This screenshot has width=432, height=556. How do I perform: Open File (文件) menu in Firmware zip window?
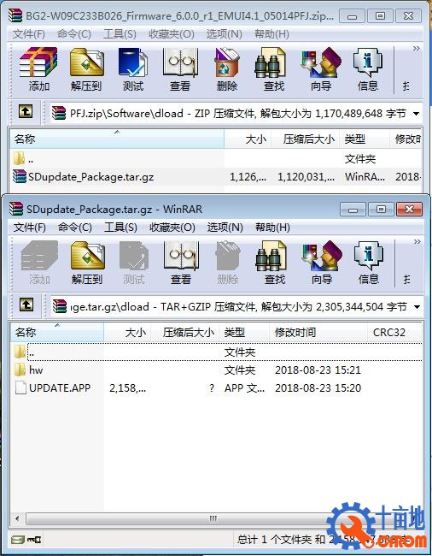click(x=29, y=34)
